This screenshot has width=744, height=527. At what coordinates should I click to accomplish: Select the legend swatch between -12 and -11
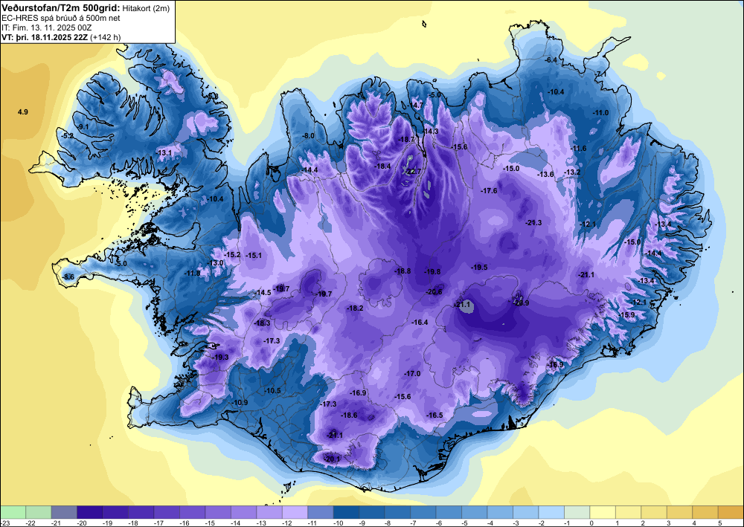pos(295,512)
